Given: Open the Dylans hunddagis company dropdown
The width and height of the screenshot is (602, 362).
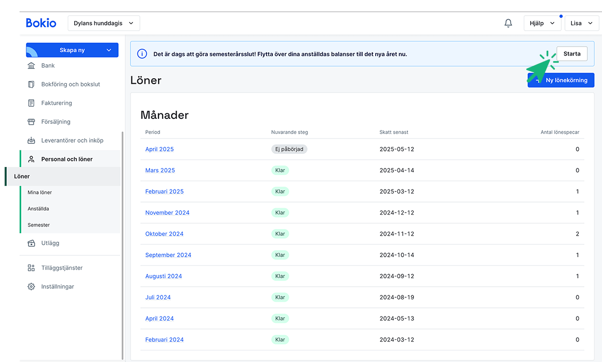Looking at the screenshot, I should (103, 23).
